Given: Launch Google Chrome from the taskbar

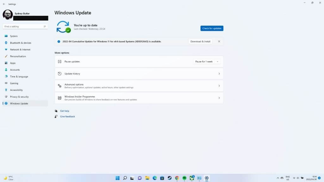Looking at the screenshot, I should point(177,178).
